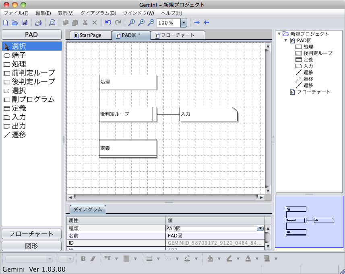The width and height of the screenshot is (345, 274).
Task: Open print preview magnifier icon
Action: click(52, 22)
